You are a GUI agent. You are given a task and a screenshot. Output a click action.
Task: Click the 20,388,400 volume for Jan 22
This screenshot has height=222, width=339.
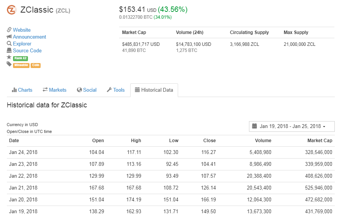click(x=259, y=176)
